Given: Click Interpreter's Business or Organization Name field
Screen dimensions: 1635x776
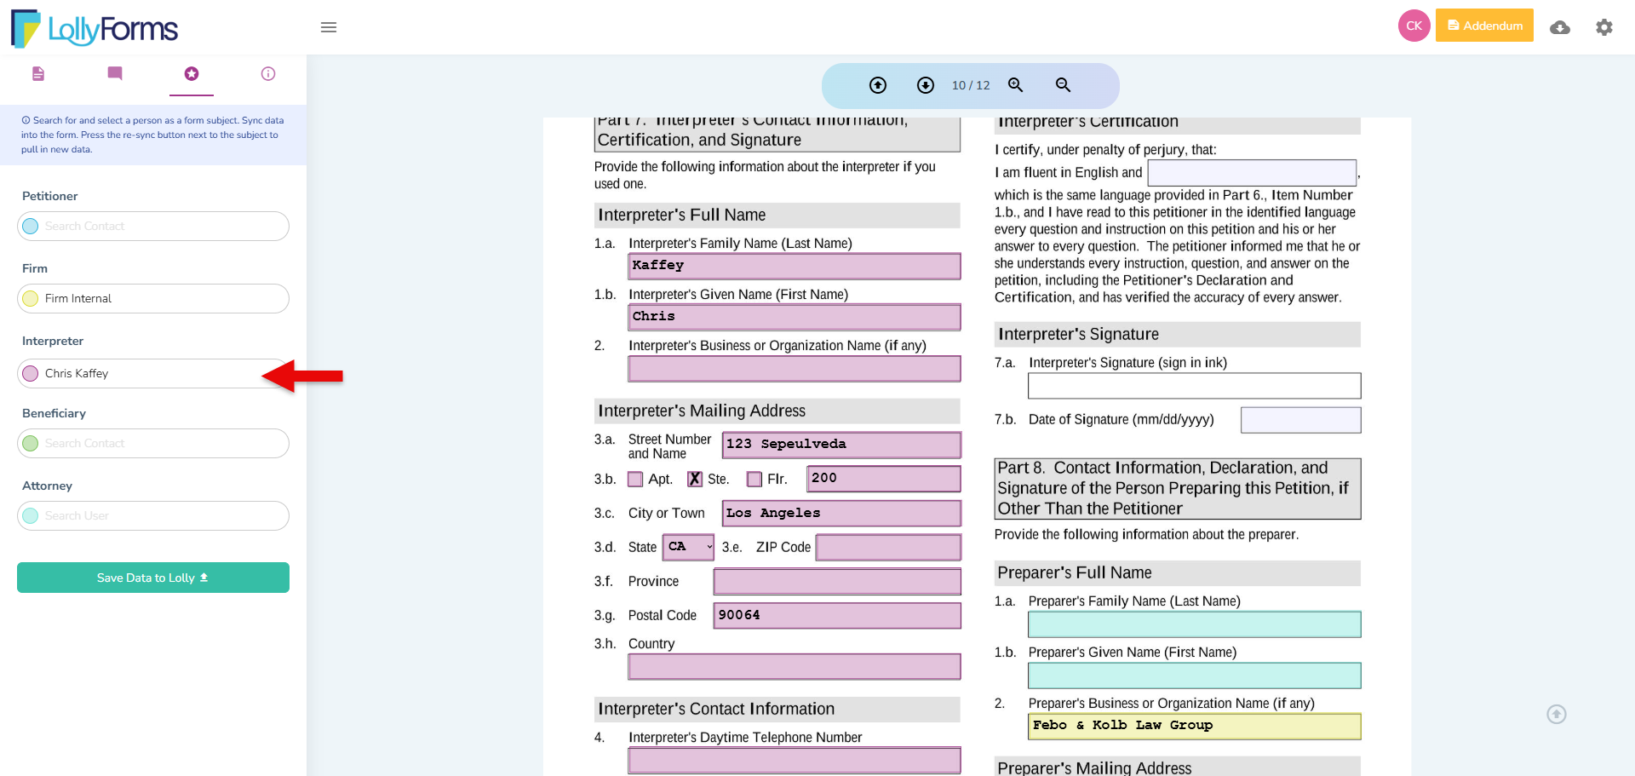Looking at the screenshot, I should click(795, 368).
